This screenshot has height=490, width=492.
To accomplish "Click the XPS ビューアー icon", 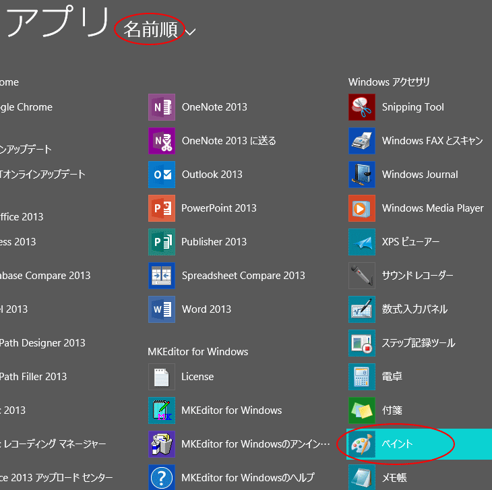I will coord(362,241).
